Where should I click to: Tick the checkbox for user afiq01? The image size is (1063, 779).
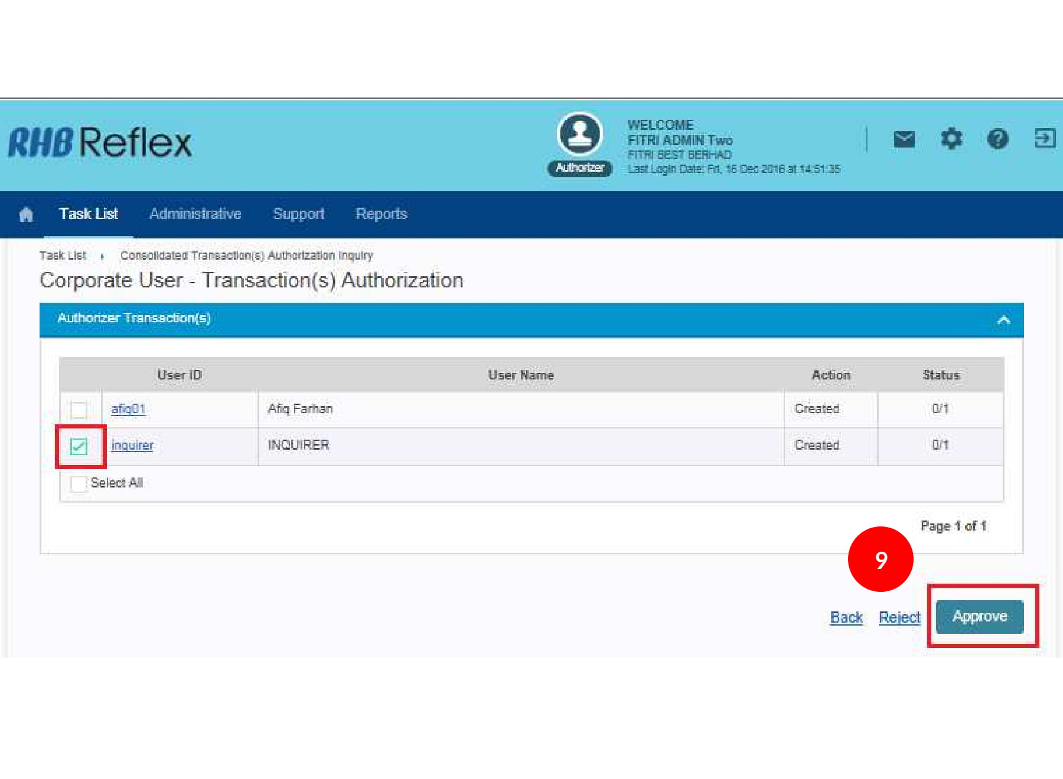79,410
